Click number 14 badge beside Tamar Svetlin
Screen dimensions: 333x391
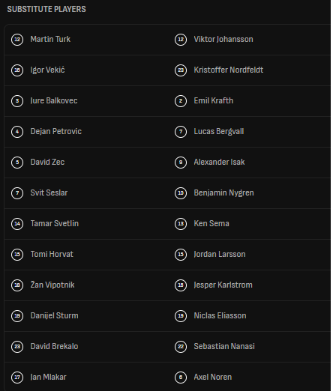pyautogui.click(x=17, y=224)
